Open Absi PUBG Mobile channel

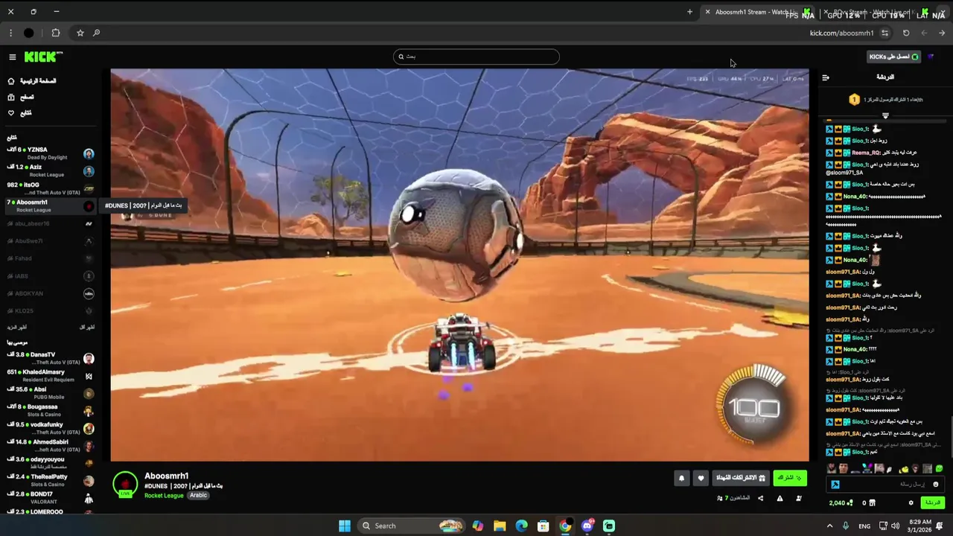point(49,393)
